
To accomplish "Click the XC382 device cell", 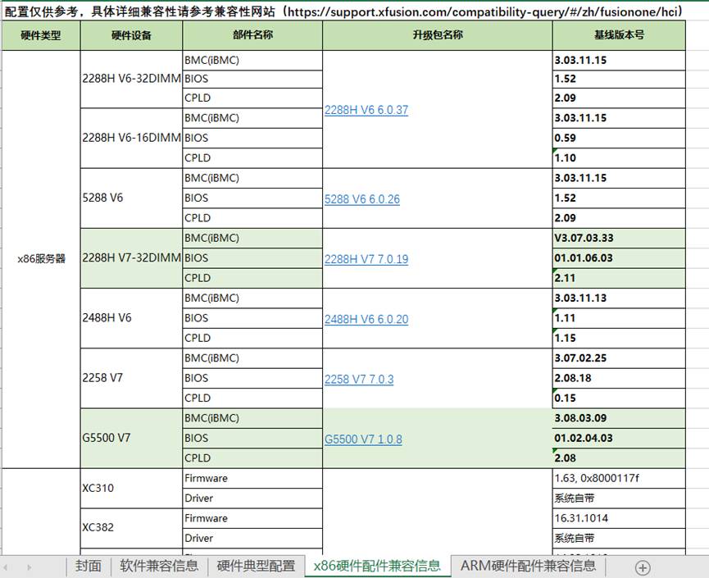I will pos(131,528).
